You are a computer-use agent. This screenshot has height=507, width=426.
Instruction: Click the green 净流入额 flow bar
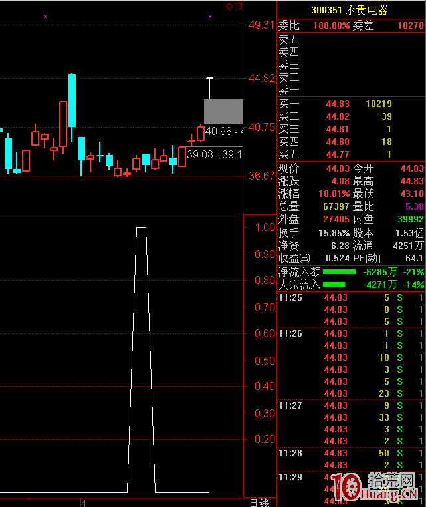(339, 272)
